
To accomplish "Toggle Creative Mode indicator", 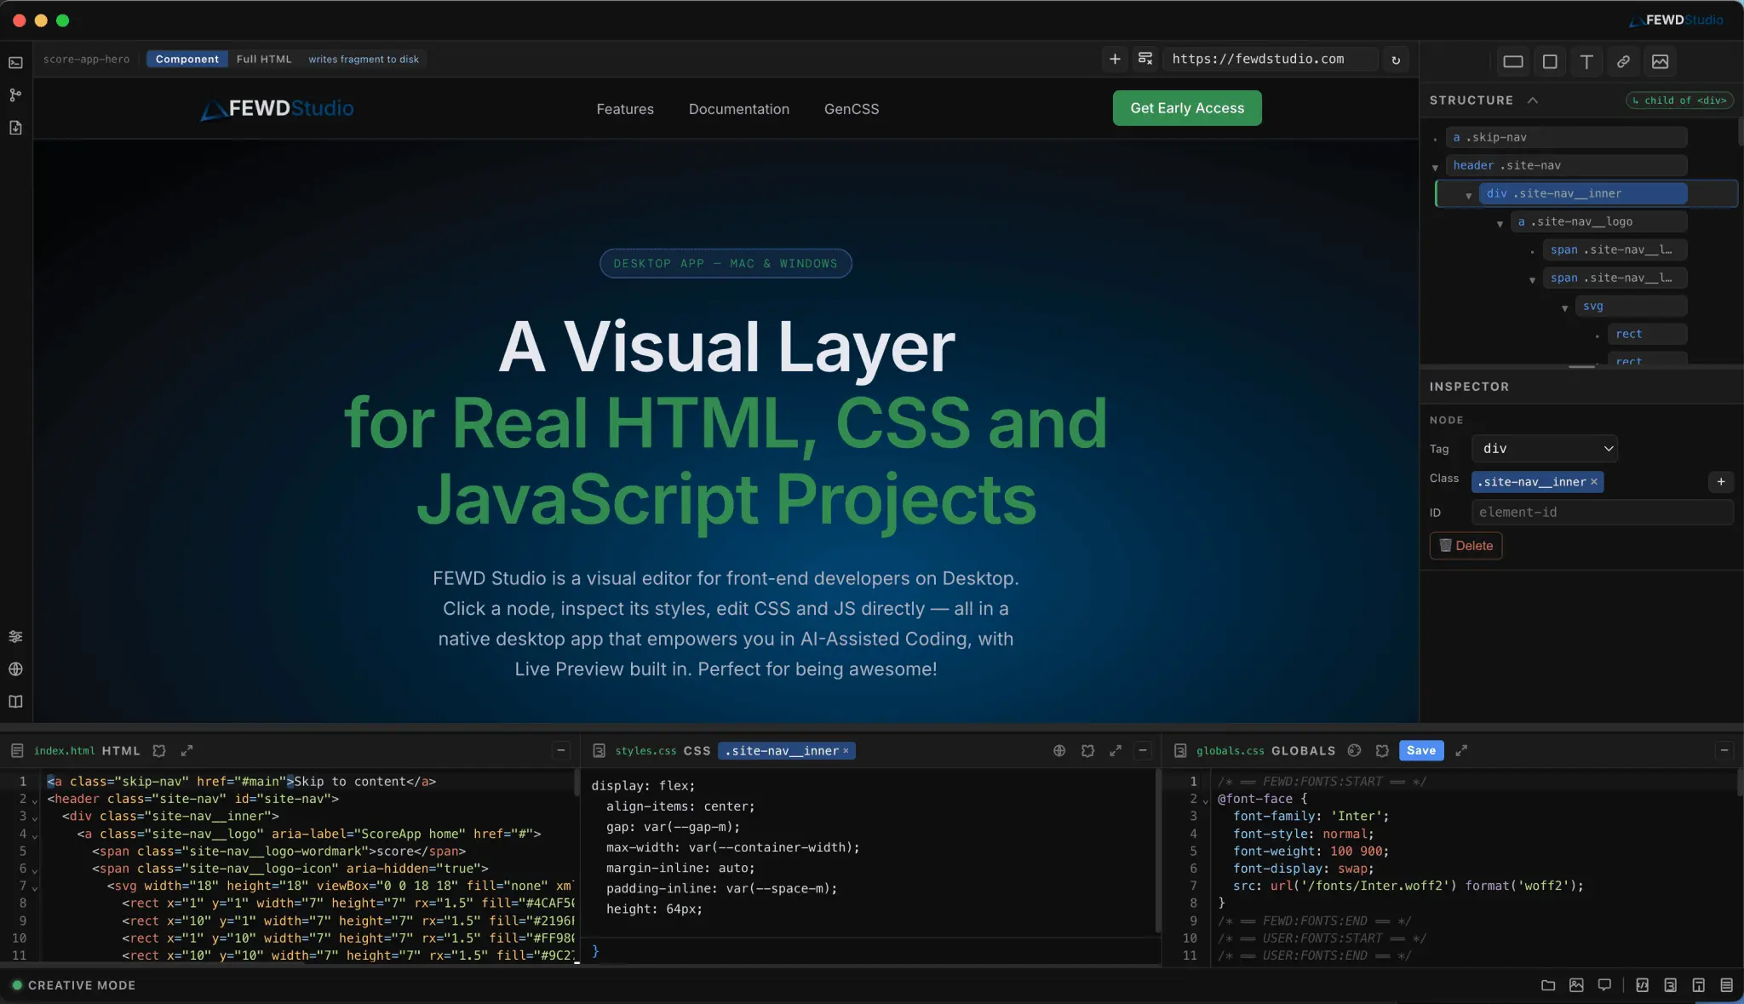I will point(73,985).
